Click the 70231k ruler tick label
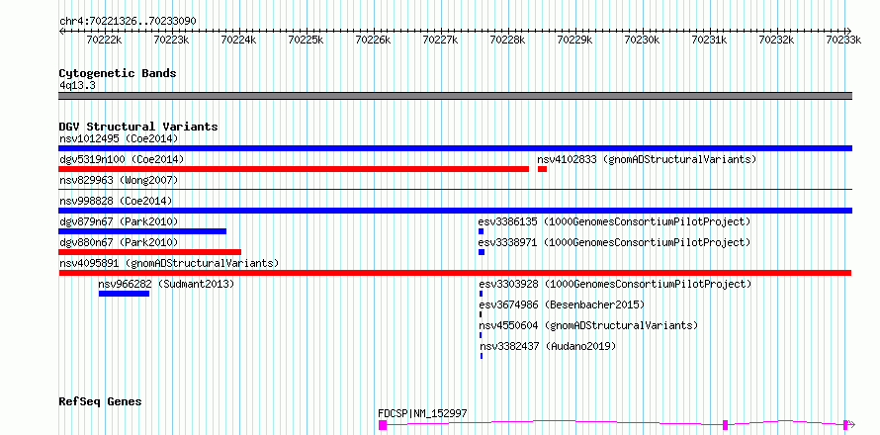880x435 pixels. pos(709,40)
